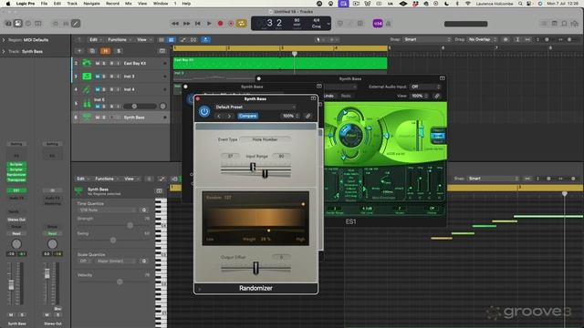Mute the Synth Bass channel strip
The width and height of the screenshot is (584, 328).
11,314
